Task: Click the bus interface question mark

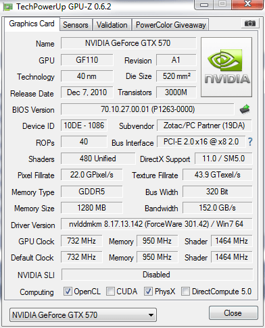Action: [x=250, y=142]
